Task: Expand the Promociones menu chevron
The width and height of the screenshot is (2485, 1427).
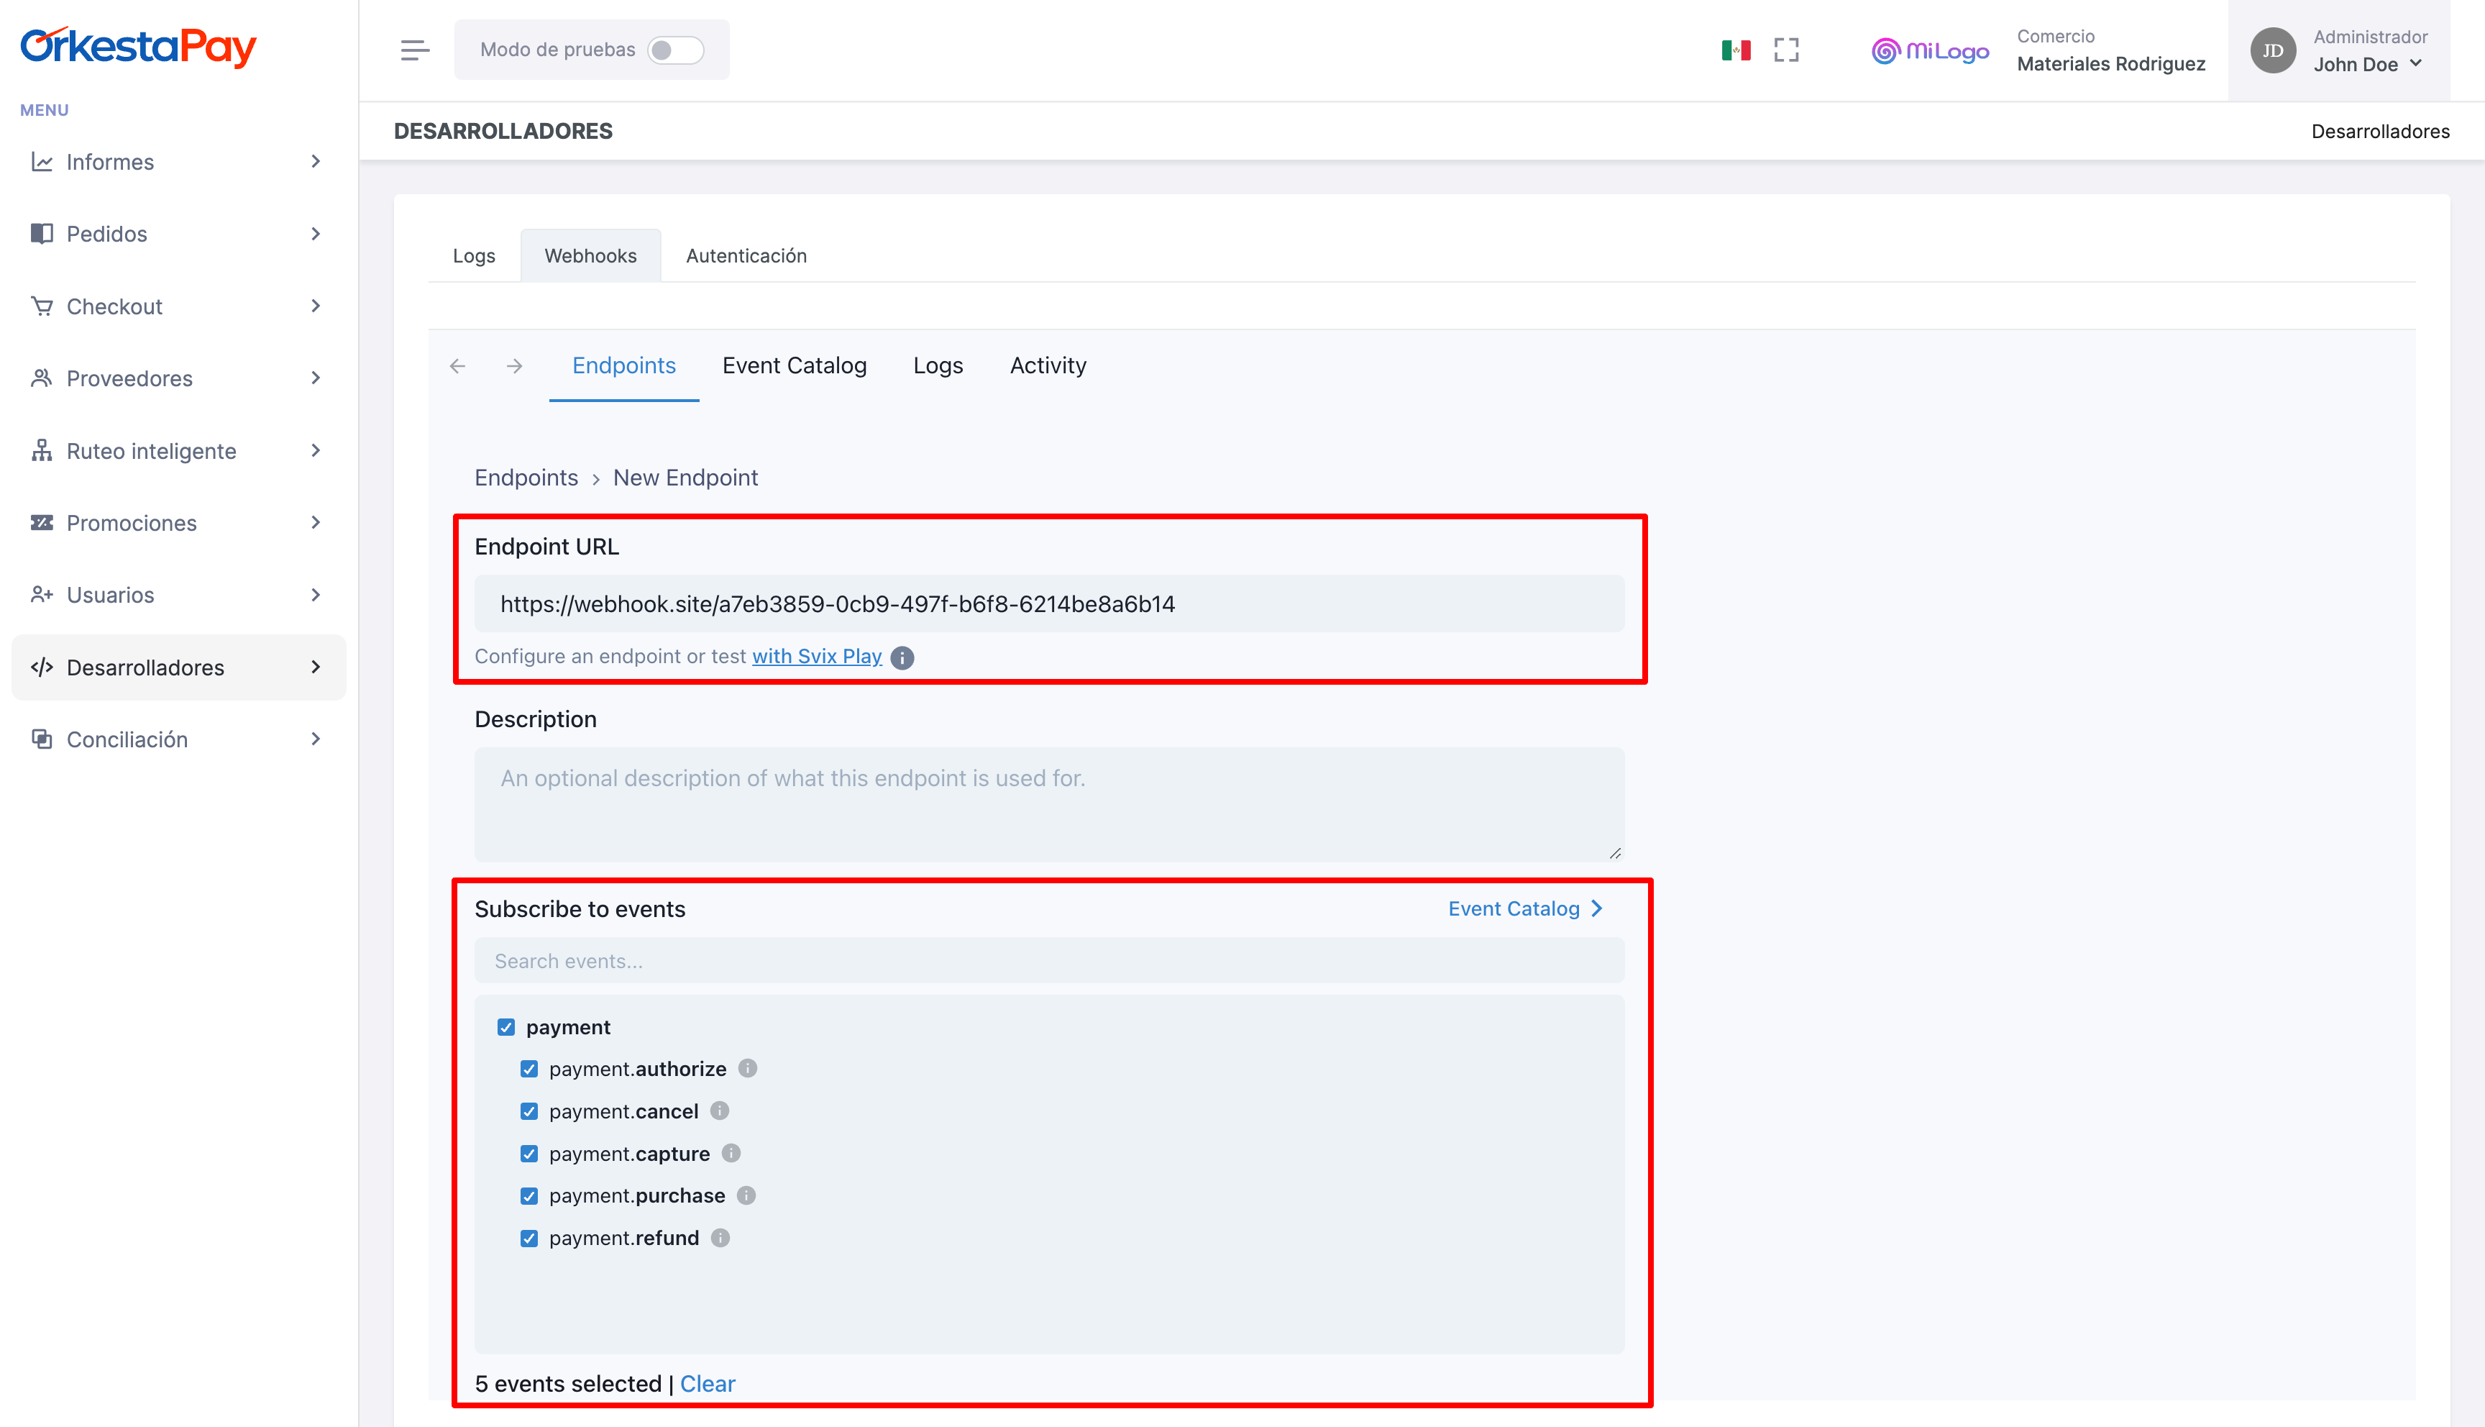Action: [316, 522]
